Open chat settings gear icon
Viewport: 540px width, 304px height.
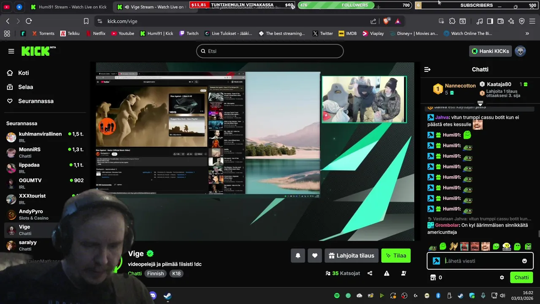[x=502, y=277]
